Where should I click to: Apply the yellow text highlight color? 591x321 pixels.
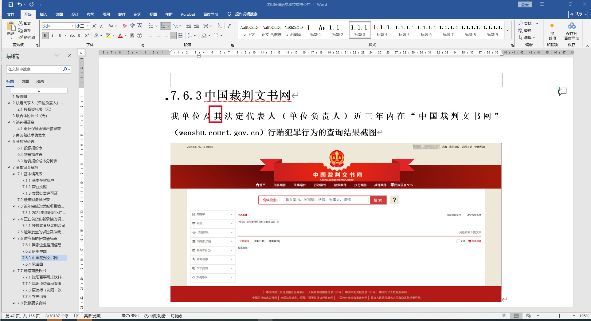(x=108, y=35)
